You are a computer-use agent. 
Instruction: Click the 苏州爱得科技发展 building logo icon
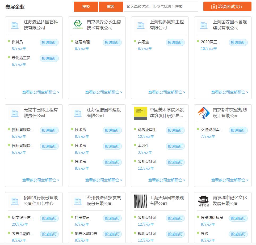point(78,201)
